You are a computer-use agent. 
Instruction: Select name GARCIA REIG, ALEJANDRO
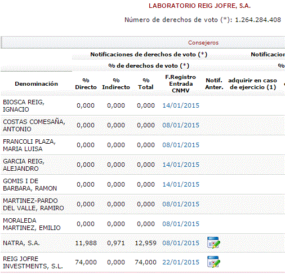[x=24, y=165]
